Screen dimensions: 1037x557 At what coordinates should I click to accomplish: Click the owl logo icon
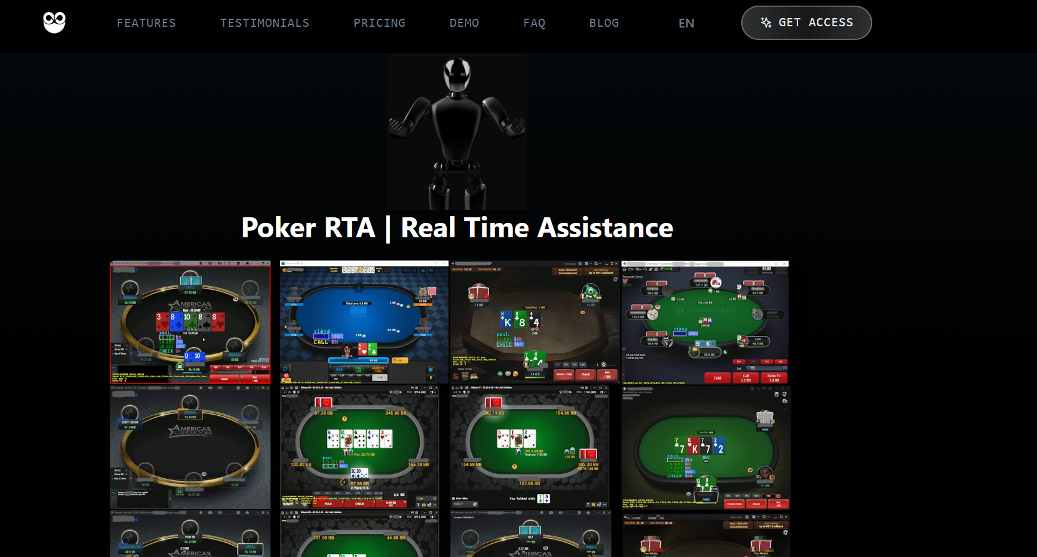point(54,22)
